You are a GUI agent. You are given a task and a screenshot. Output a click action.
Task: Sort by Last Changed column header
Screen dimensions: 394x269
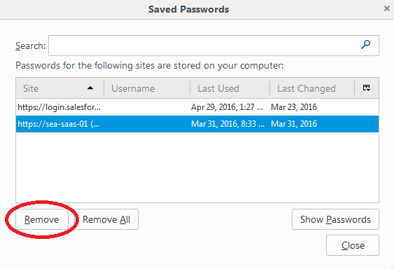(312, 88)
